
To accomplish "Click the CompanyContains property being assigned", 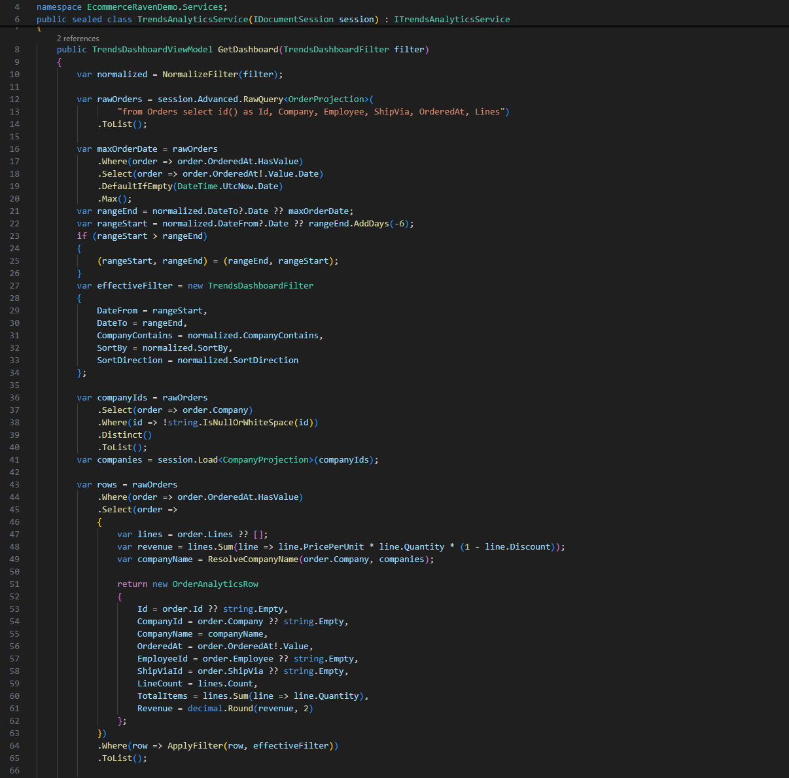I will point(135,336).
